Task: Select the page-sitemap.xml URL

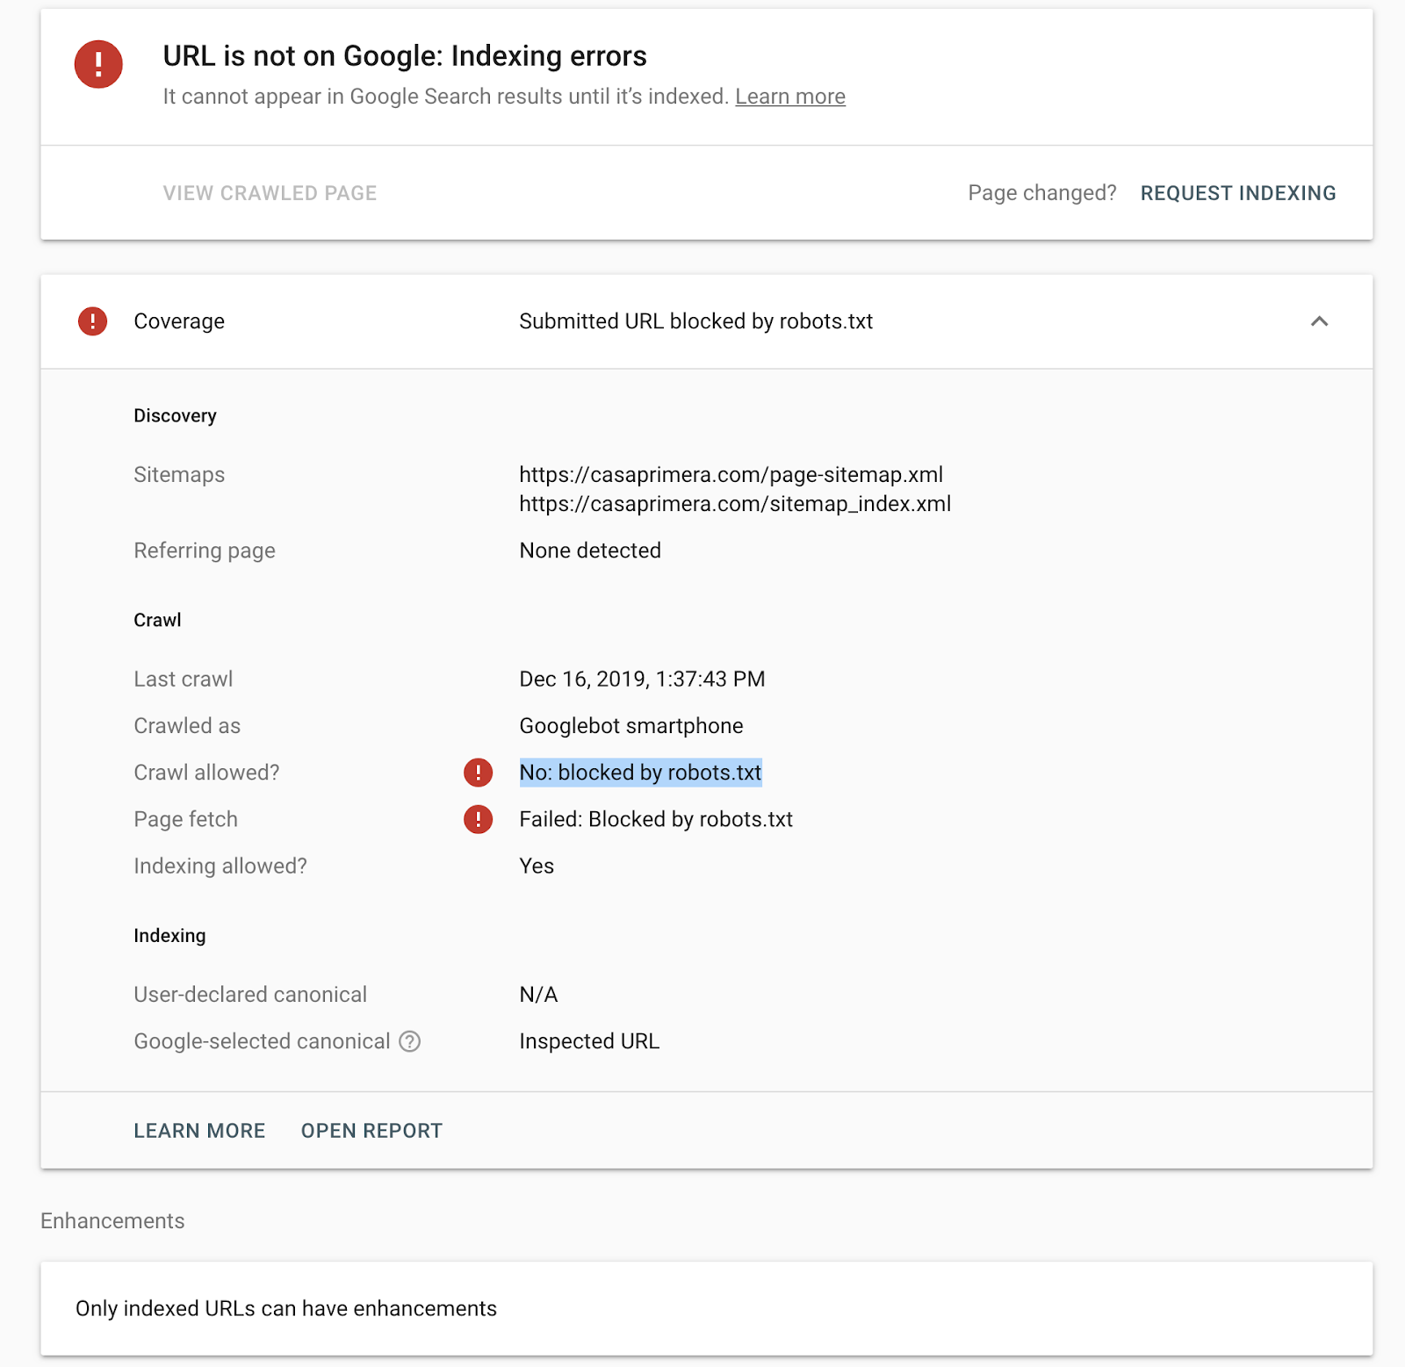Action: [x=731, y=475]
